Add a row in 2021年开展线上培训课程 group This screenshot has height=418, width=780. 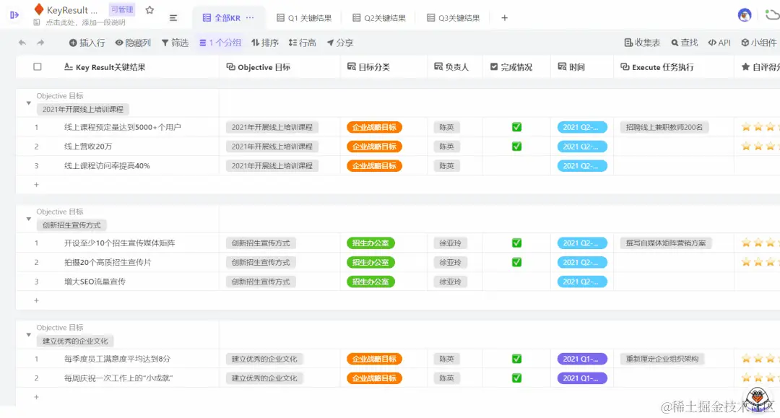click(x=36, y=184)
